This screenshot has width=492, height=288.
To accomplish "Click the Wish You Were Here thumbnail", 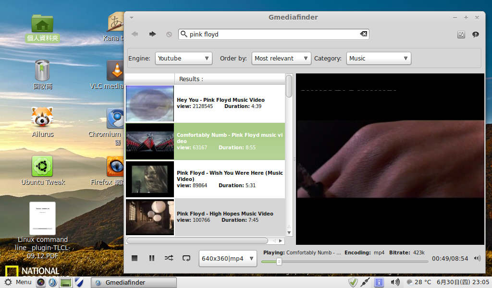I will coord(150,179).
